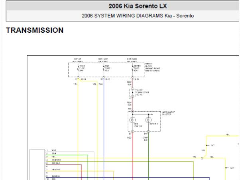Image resolution: width=240 pixels, height=180 pixels.
Task: Click the LOW IND lamp symbol
Action: click(132, 120)
